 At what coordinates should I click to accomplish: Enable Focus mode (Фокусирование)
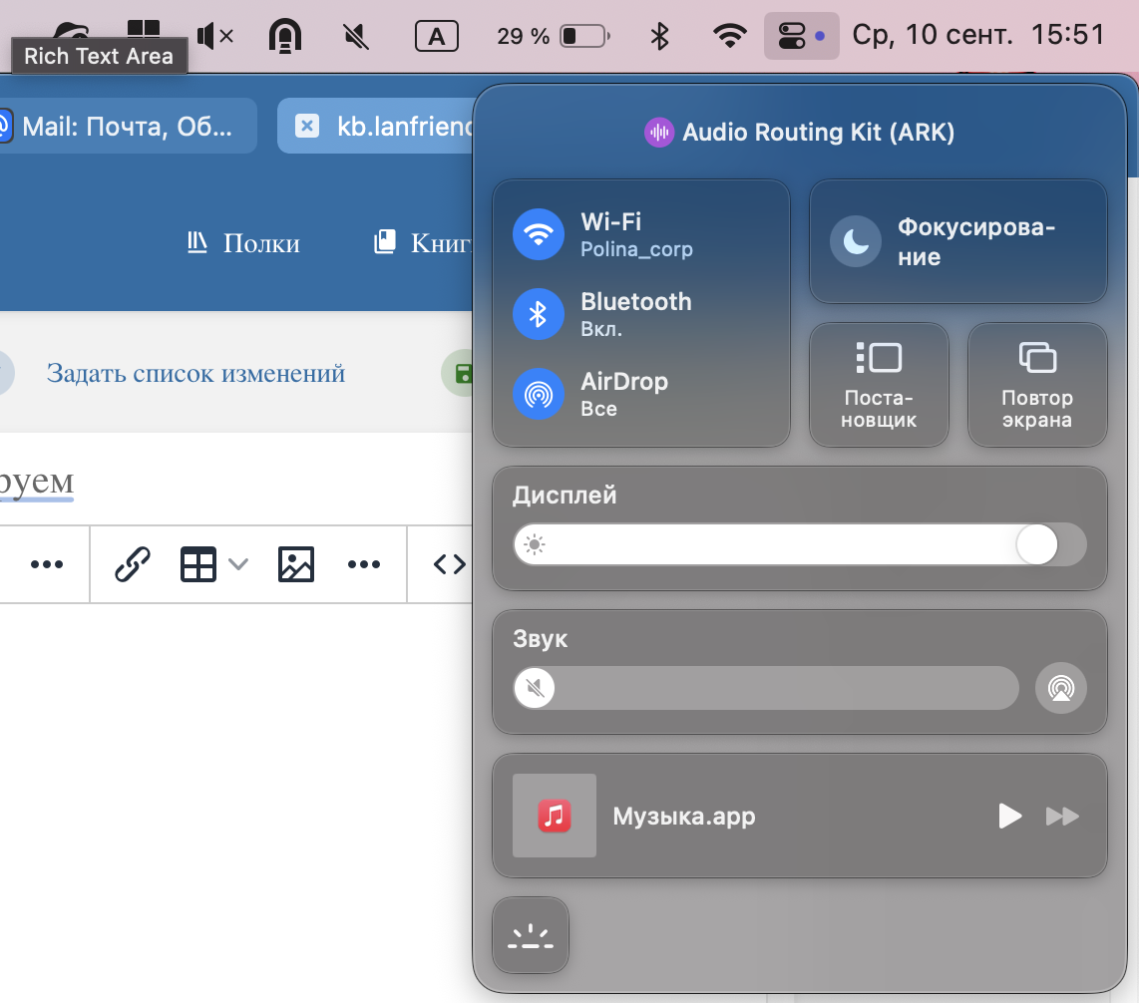[857, 242]
